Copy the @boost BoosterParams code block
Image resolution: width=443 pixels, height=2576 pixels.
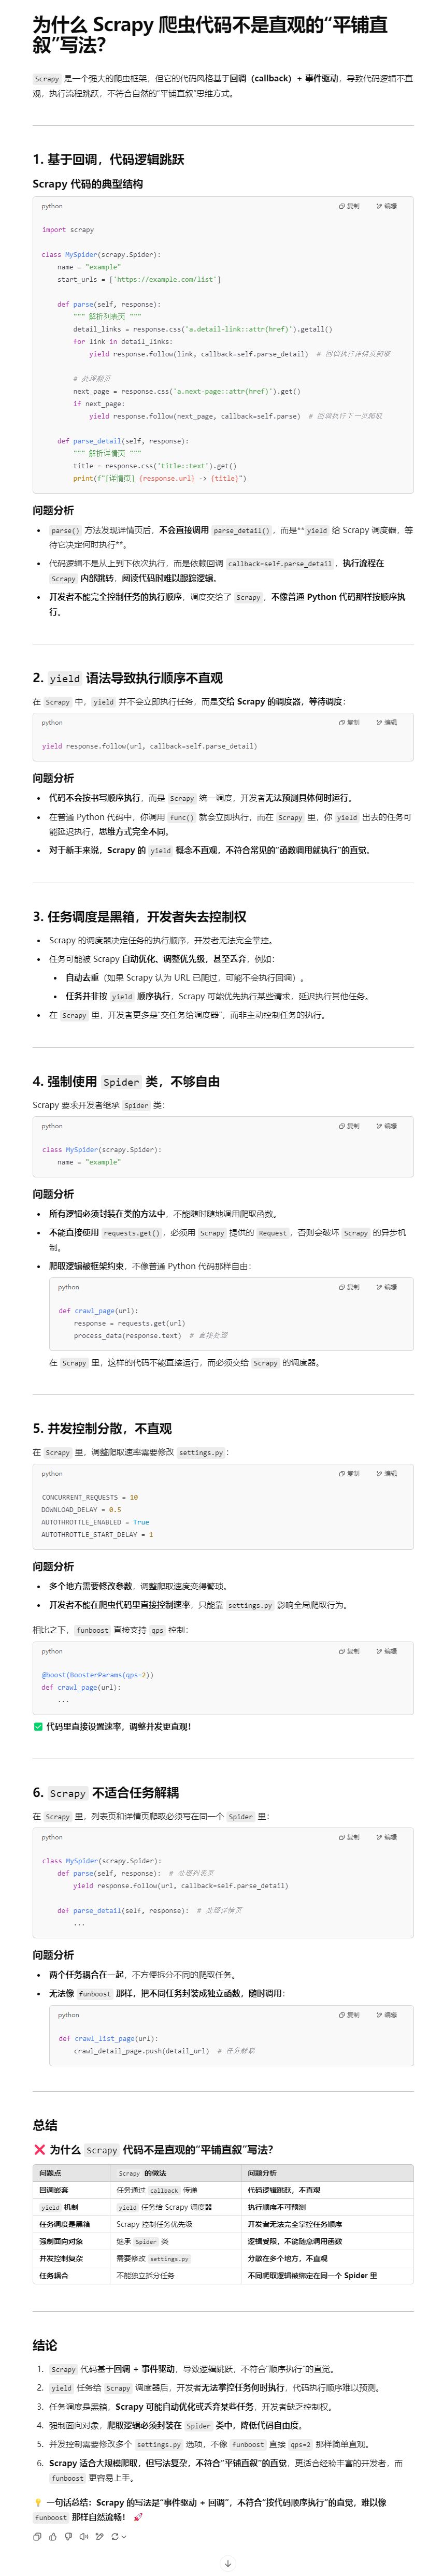pos(349,1651)
